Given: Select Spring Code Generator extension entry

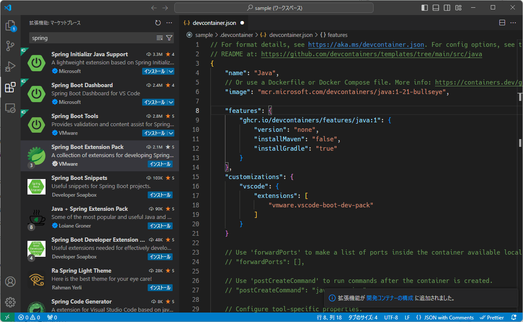Looking at the screenshot, I should point(100,304).
